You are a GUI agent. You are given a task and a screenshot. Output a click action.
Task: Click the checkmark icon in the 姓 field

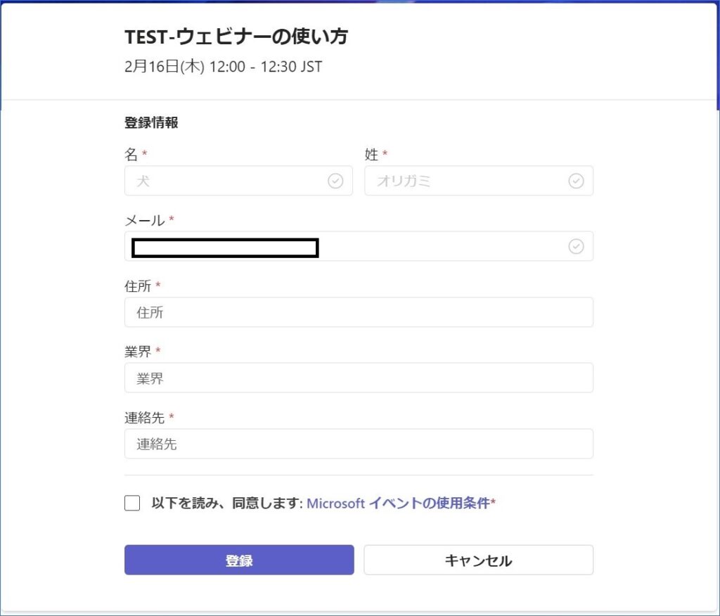576,181
